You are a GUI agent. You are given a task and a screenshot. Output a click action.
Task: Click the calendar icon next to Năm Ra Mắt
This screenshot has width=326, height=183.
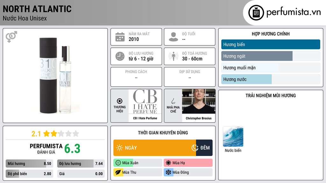(120, 37)
